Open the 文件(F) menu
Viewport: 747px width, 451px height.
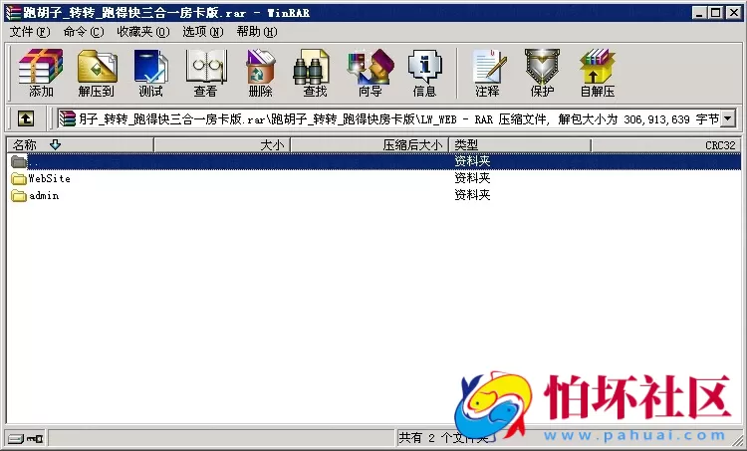click(30, 32)
